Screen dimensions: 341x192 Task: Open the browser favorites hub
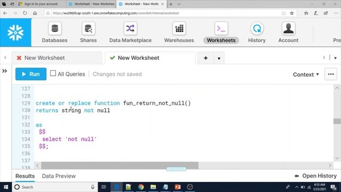[x=306, y=13]
